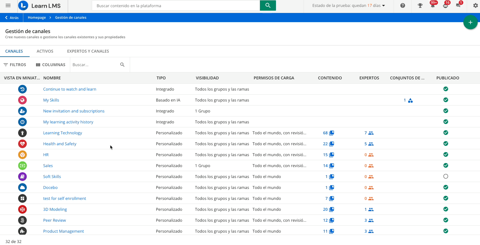The height and width of the screenshot is (245, 480).
Task: Open experts count 7 for Learning Technology
Action: (369, 133)
